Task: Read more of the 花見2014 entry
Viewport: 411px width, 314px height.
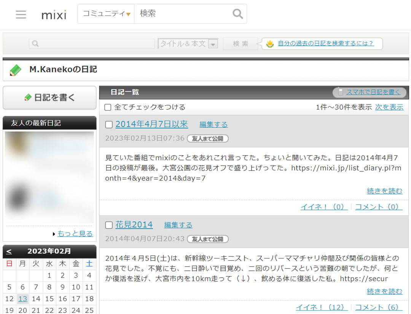Action: pyautogui.click(x=384, y=292)
